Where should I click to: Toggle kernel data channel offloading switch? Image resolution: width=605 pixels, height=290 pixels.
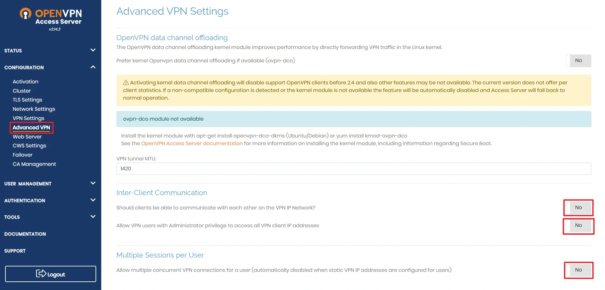tap(578, 60)
